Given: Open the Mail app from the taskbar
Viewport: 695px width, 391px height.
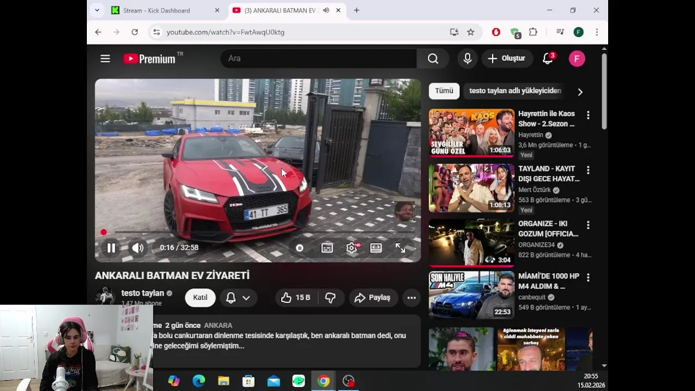Looking at the screenshot, I should 274,381.
